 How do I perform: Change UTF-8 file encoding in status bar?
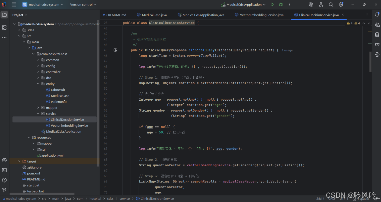(x=344, y=199)
